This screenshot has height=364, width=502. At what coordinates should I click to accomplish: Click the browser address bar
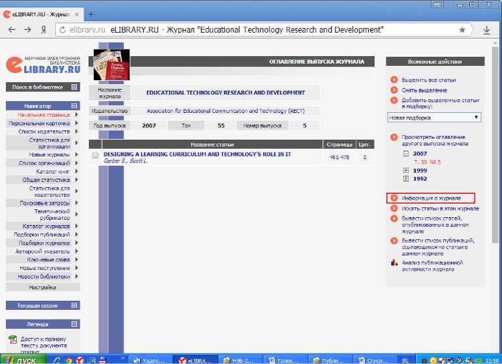click(x=262, y=30)
